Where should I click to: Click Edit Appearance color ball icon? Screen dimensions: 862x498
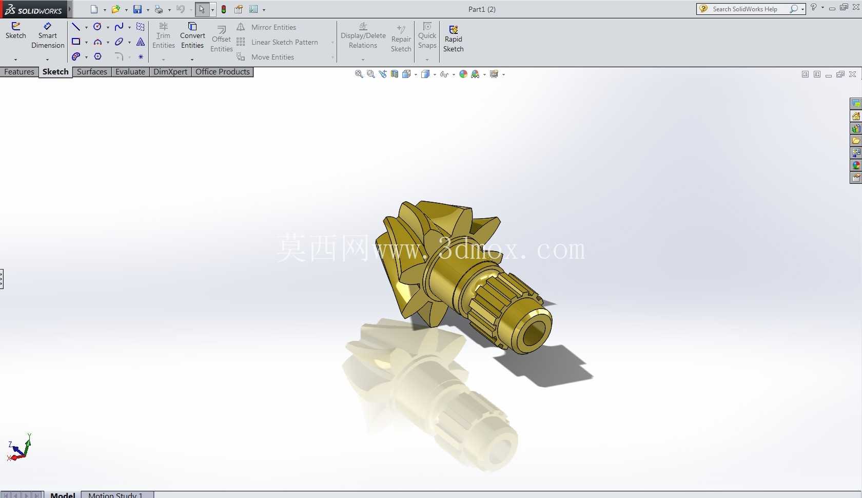[463, 74]
